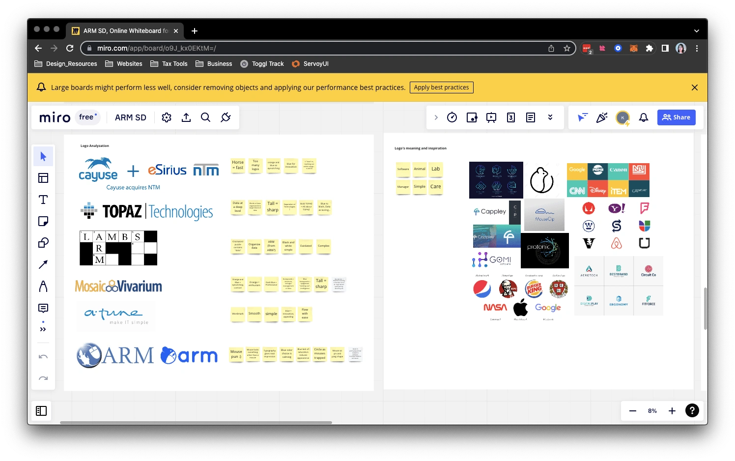Click the free plan badge
This screenshot has height=461, width=735.
point(88,117)
